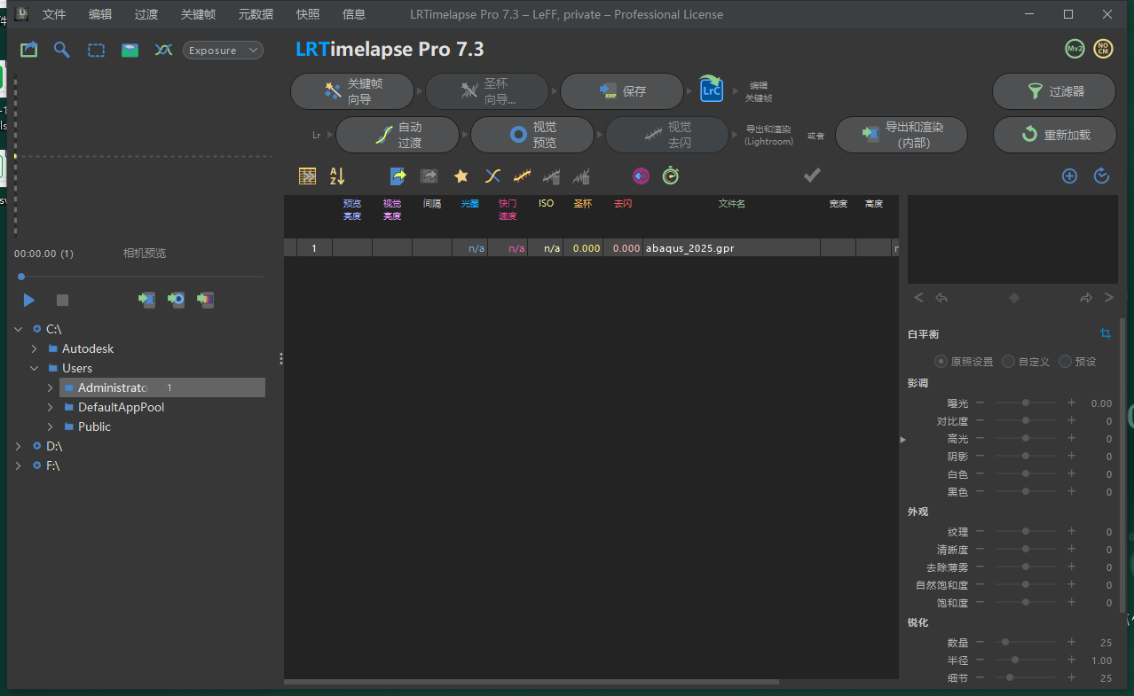Image resolution: width=1134 pixels, height=696 pixels.
Task: Click the table grid icon in toolbar
Action: 308,176
